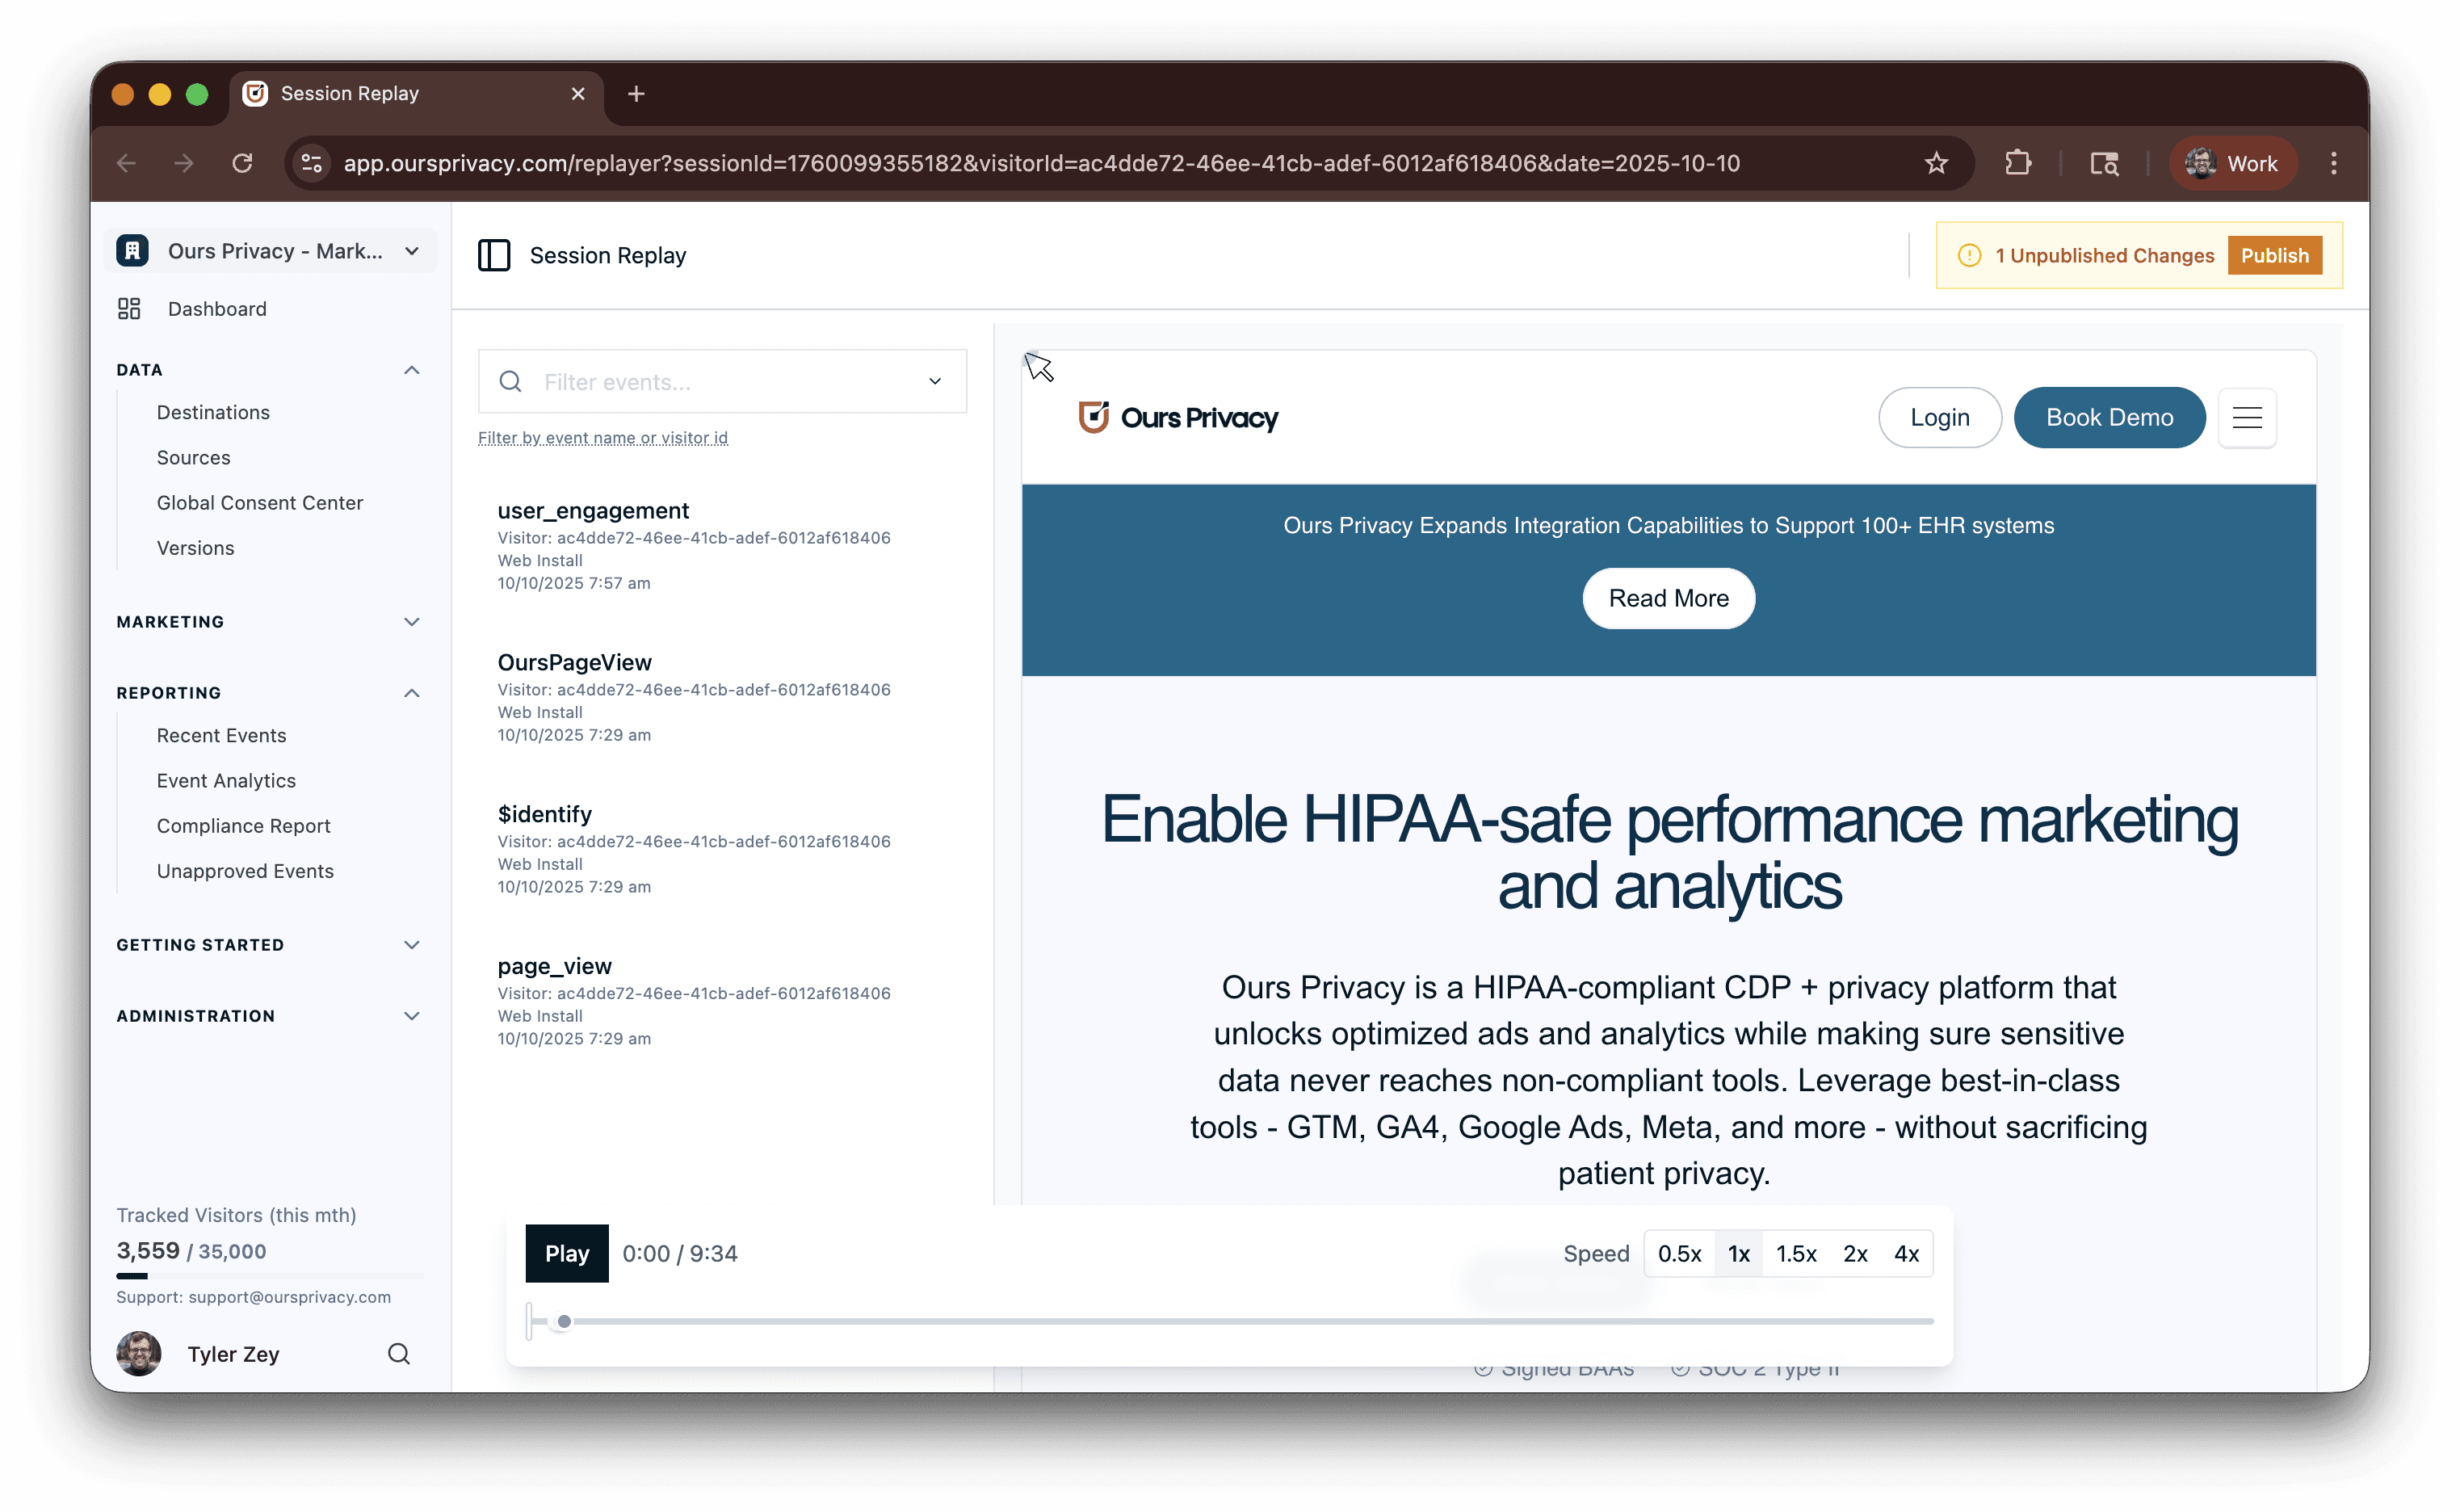This screenshot has height=1512, width=2460.
Task: Bookmark page with the star icon
Action: tap(1936, 163)
